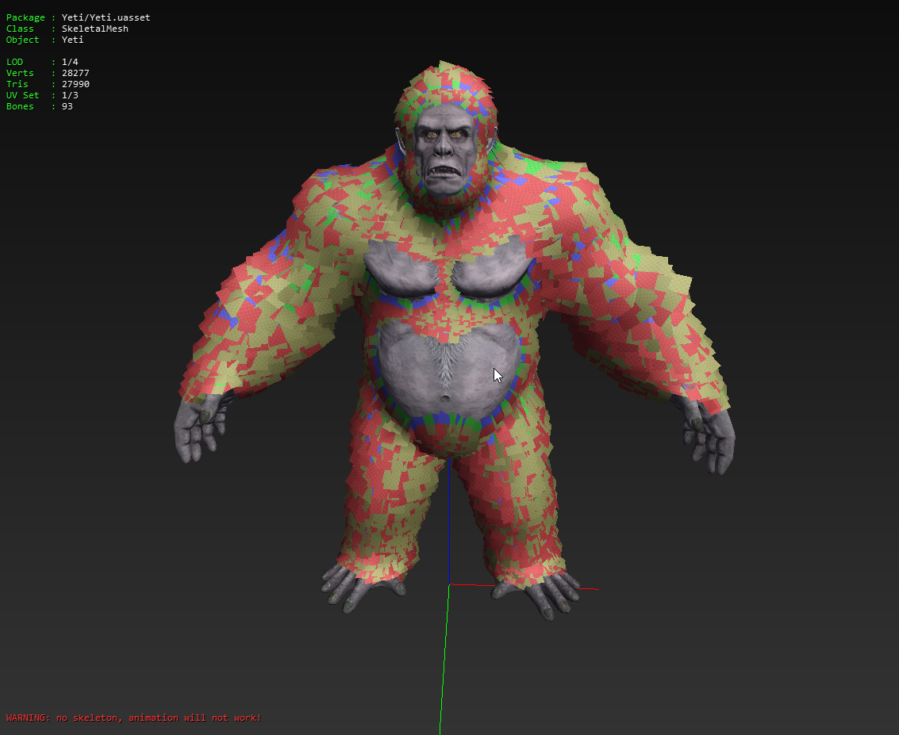Click the red no-skeleton warning message
899x735 pixels.
133,718
